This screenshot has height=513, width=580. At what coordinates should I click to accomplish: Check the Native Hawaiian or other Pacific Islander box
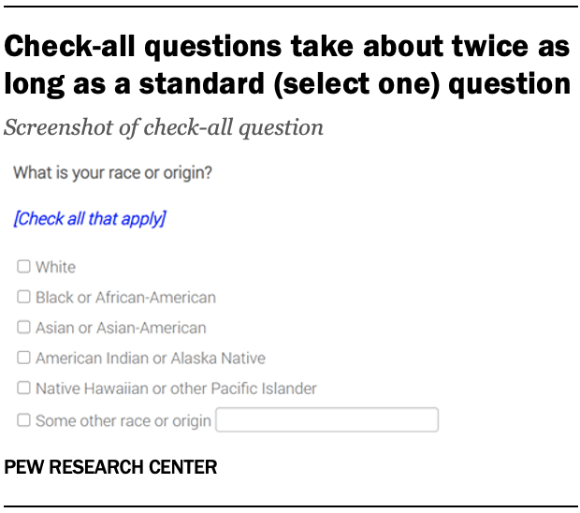(23, 388)
